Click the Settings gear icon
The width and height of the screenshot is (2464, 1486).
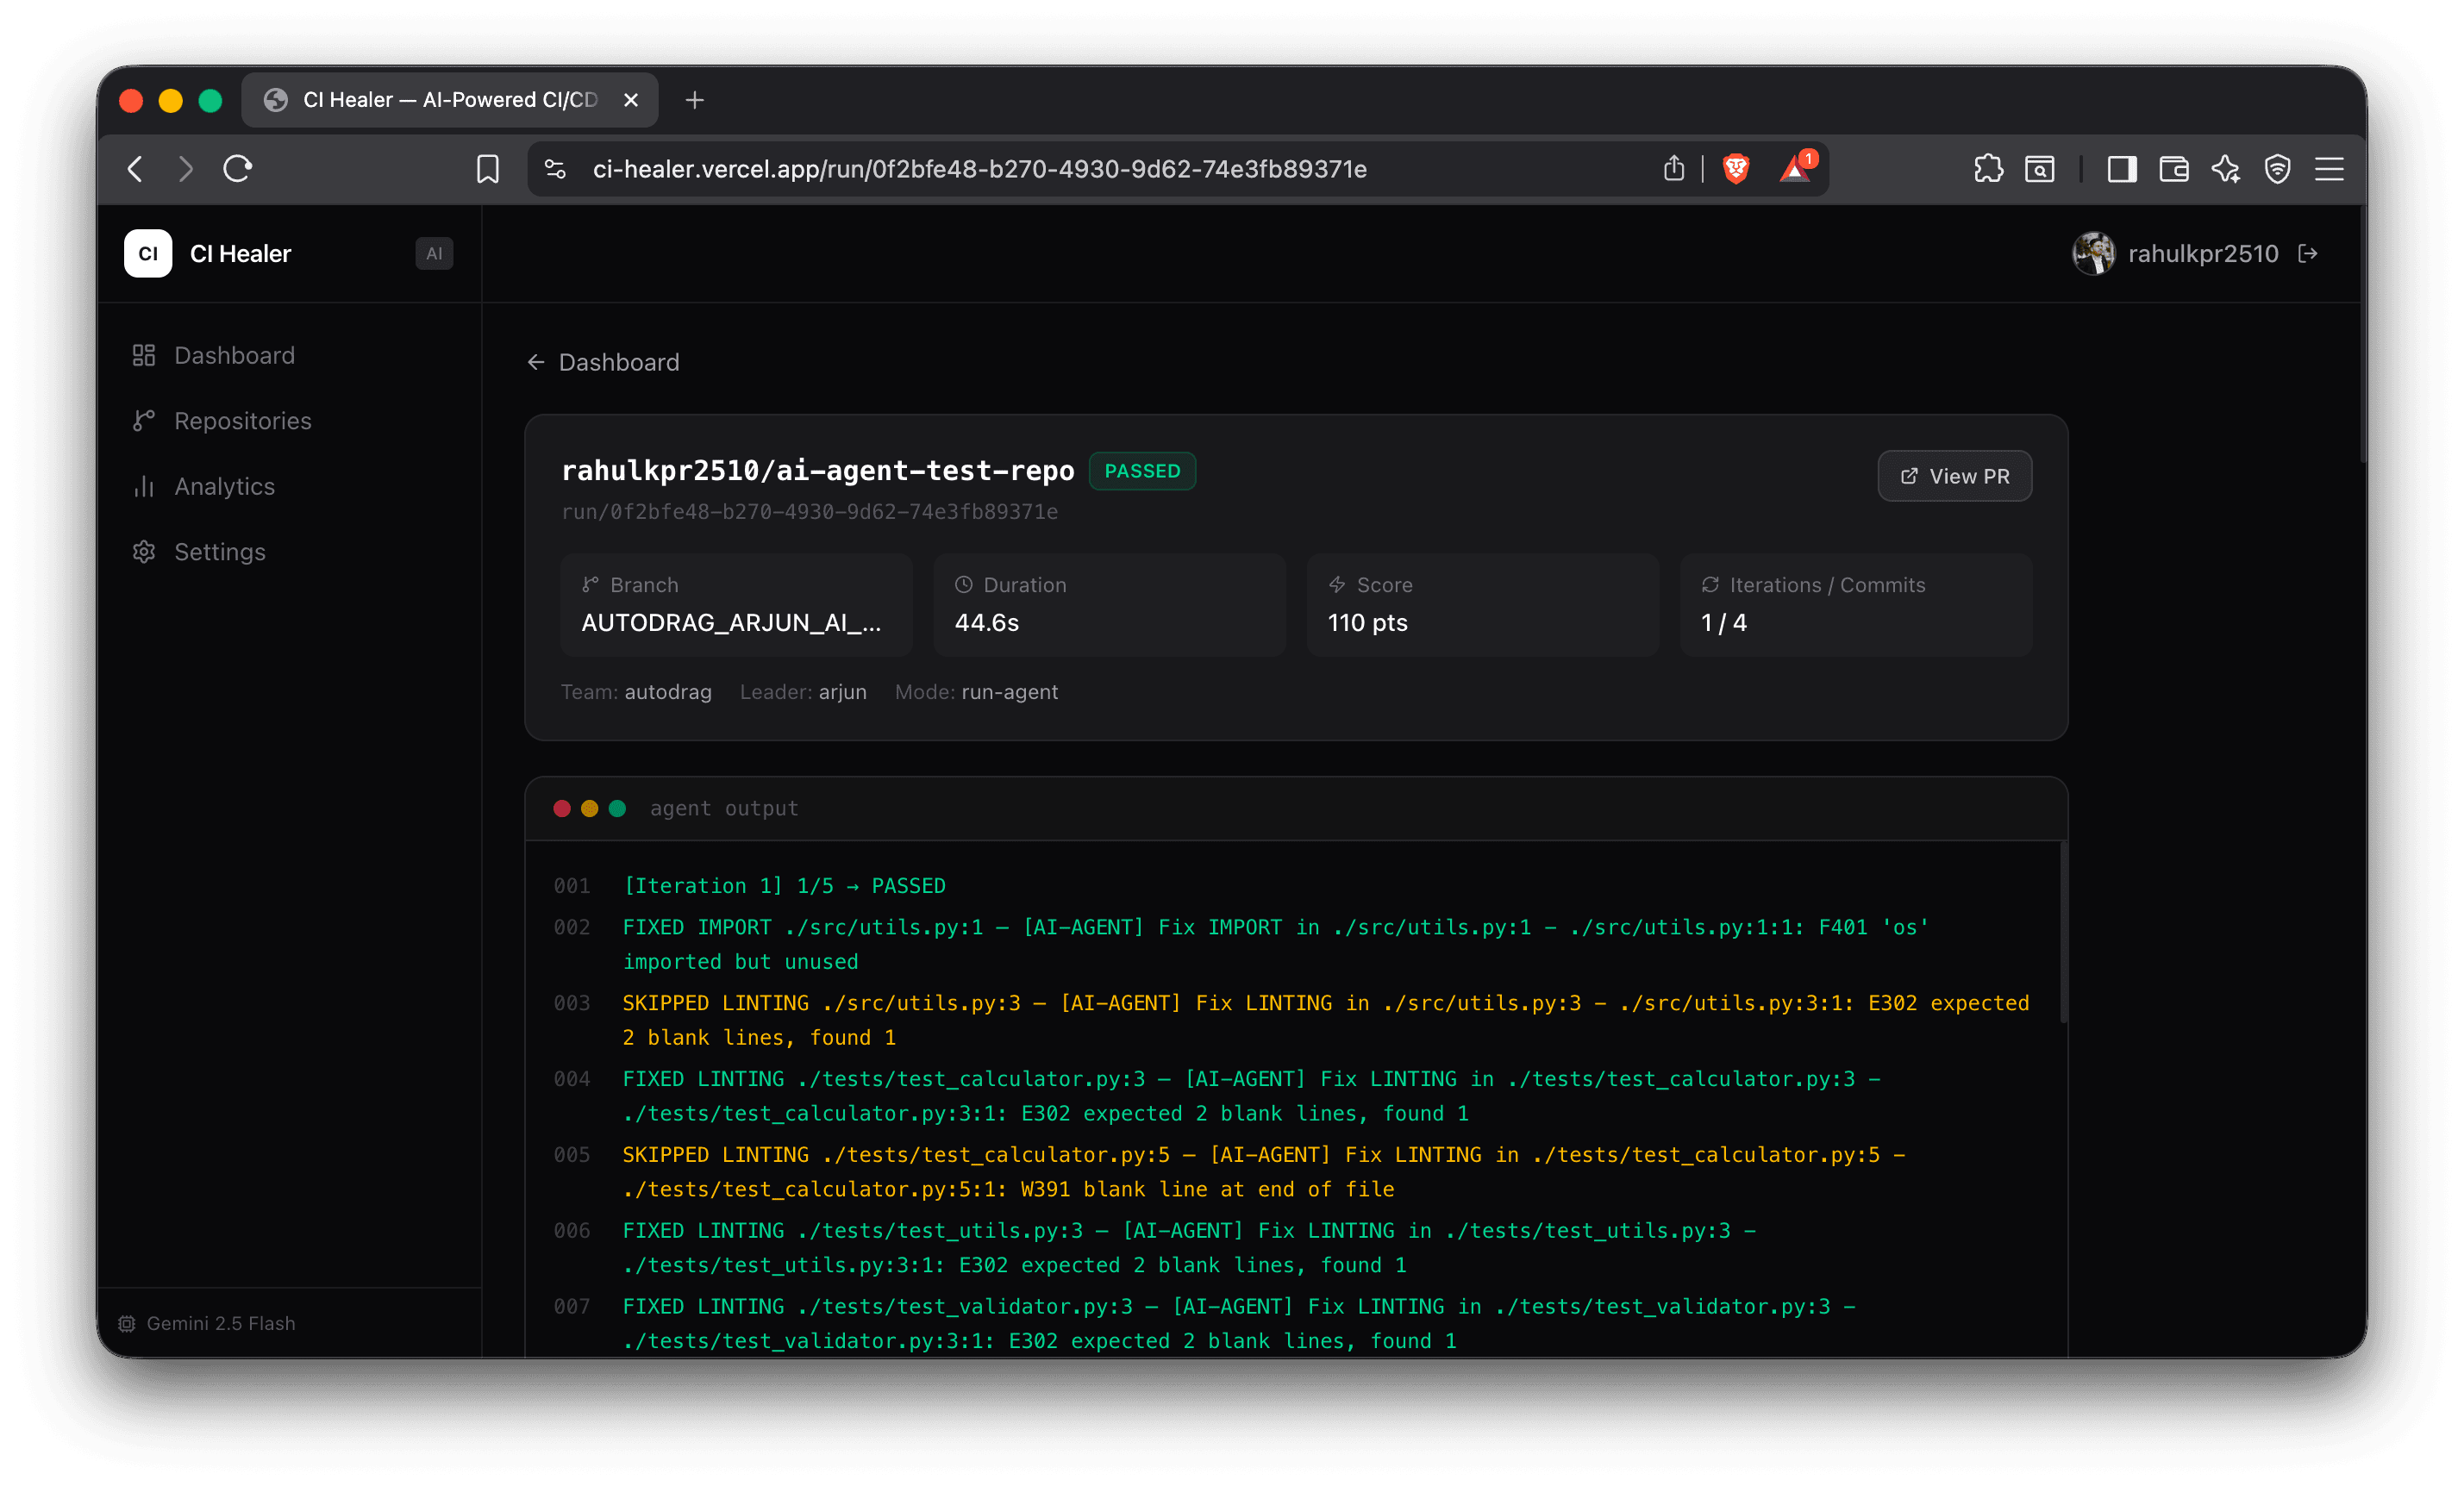point(144,551)
